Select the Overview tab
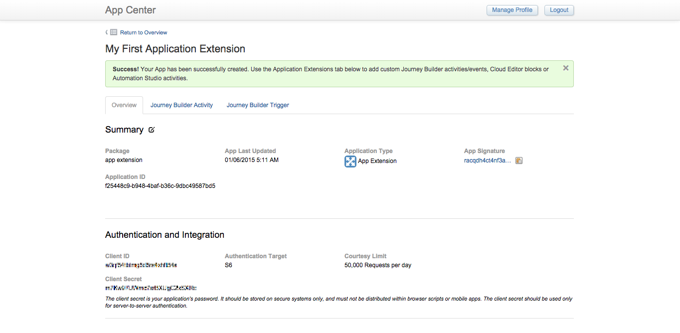 [x=124, y=105]
